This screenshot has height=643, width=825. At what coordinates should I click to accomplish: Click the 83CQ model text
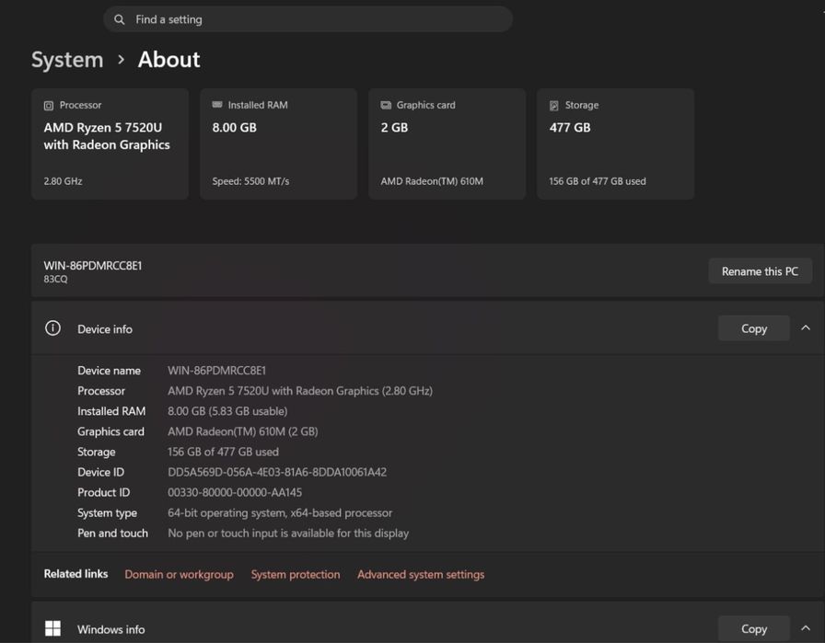[x=55, y=279]
